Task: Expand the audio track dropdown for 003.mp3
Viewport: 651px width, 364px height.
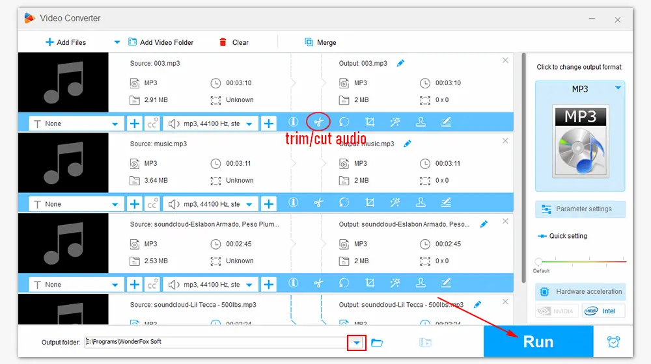Action: 249,123
